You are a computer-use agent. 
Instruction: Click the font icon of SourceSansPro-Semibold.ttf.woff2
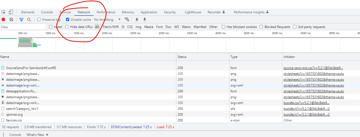click(3, 68)
